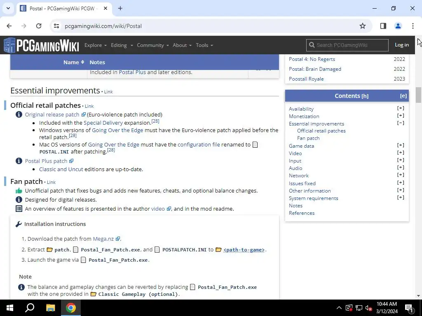The image size is (422, 316).
Task: Toggle expand-all [e] on Contents header
Action: 403,96
